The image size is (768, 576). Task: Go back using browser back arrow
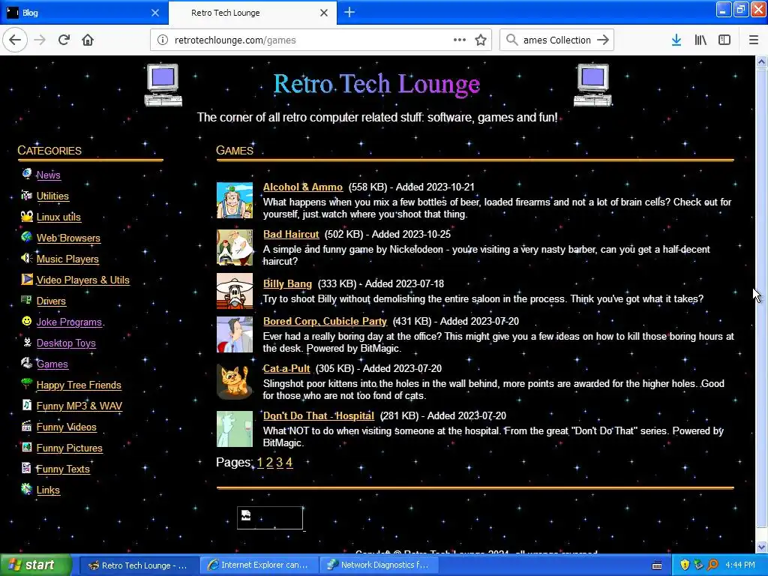point(15,40)
